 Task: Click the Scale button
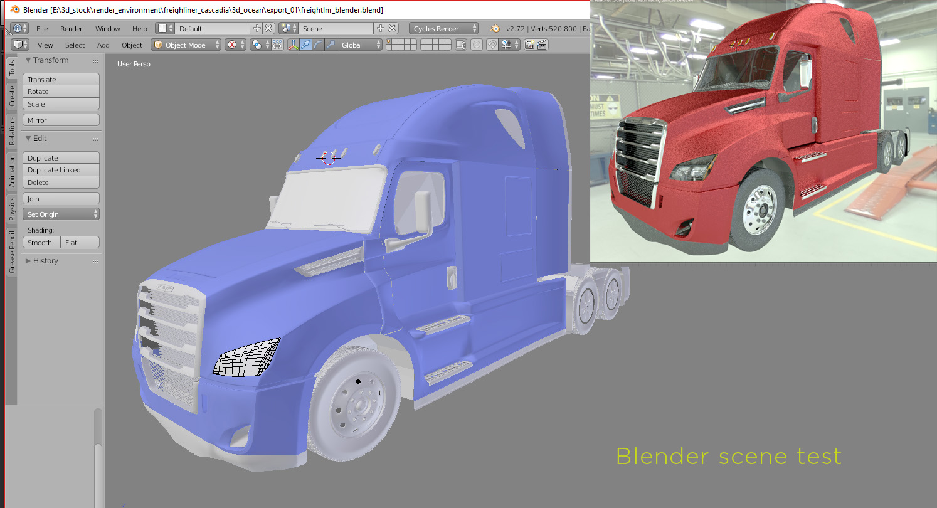pyautogui.click(x=61, y=104)
